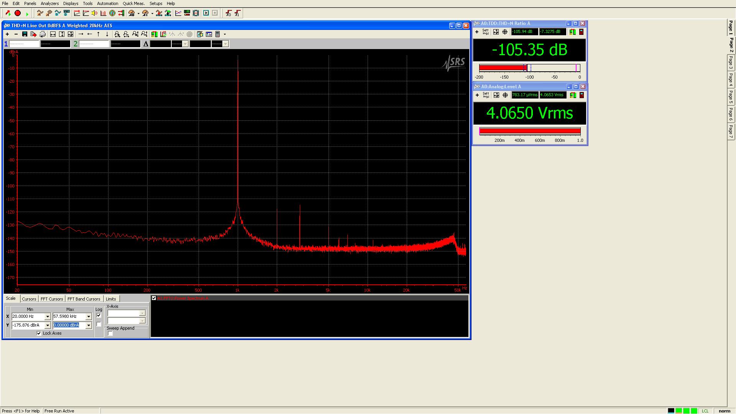This screenshot has width=736, height=414.
Task: Expand the X Max 57.5980 kHz dropdown
Action: coord(89,317)
